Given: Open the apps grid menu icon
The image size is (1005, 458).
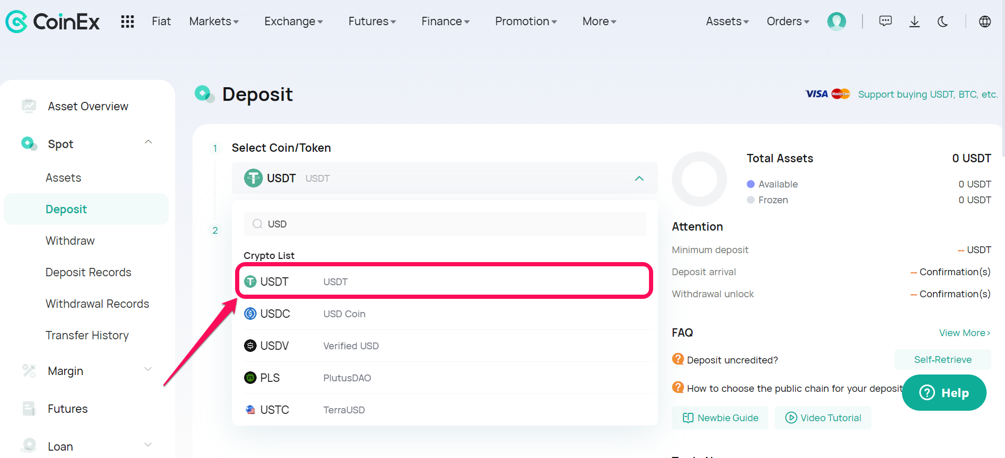Looking at the screenshot, I should tap(127, 22).
